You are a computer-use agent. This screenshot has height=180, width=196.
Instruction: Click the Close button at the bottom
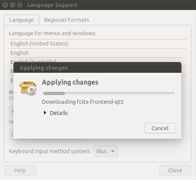tap(175, 170)
